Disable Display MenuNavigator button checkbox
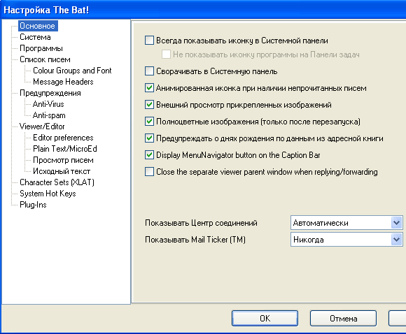This screenshot has width=406, height=334. [149, 155]
